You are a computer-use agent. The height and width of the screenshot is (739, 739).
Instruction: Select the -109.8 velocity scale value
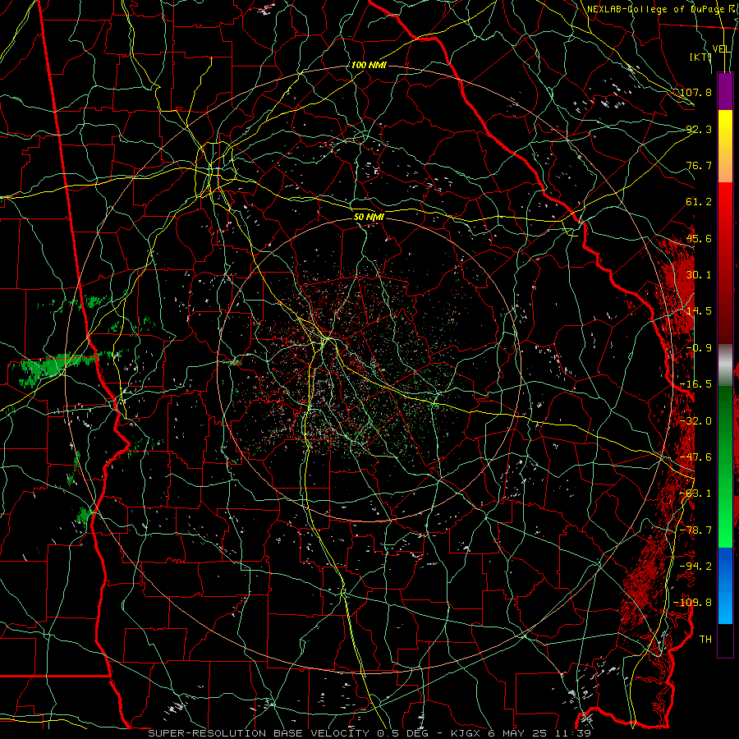tap(694, 603)
